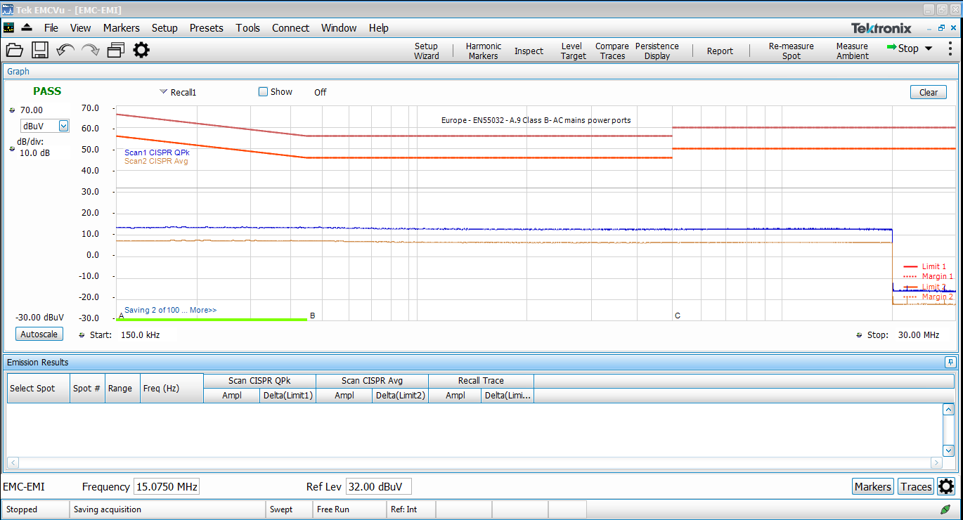
Task: Click the Clear button
Action: tap(928, 93)
